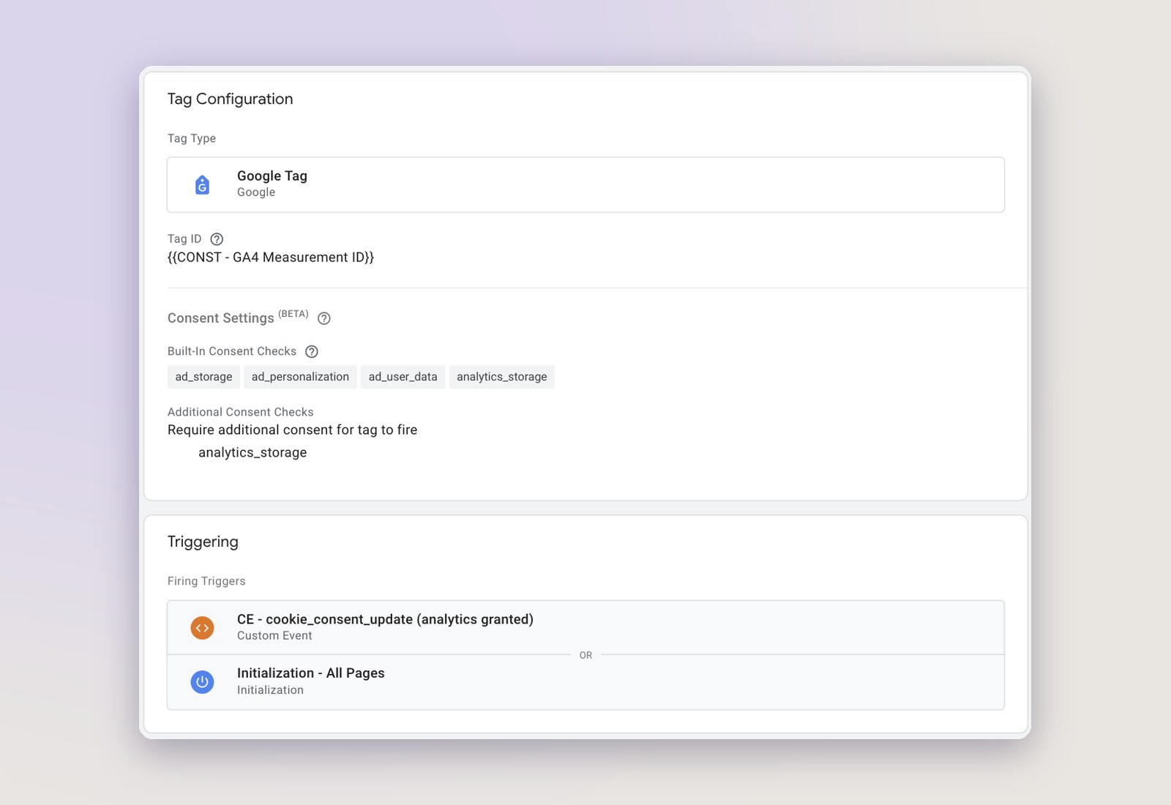Viewport: 1171px width, 805px height.
Task: Click the Additional Consent Checks label
Action: click(240, 412)
